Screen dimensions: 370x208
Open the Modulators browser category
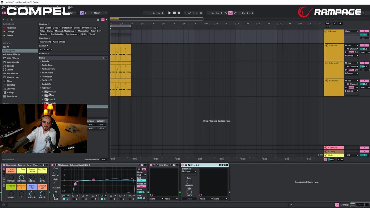20,73
